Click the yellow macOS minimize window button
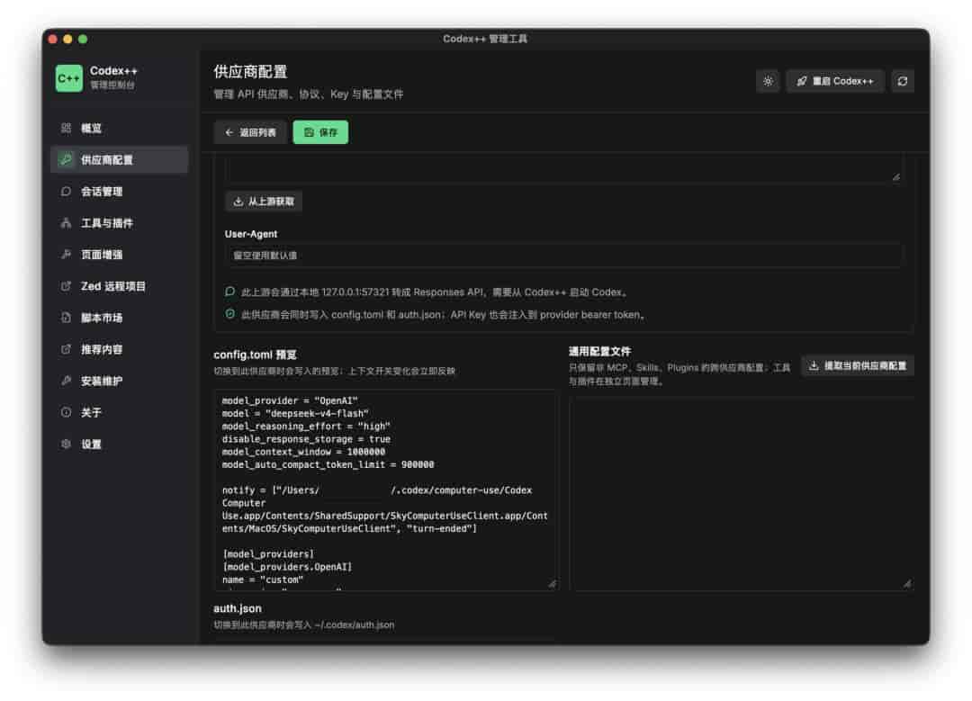 67,39
